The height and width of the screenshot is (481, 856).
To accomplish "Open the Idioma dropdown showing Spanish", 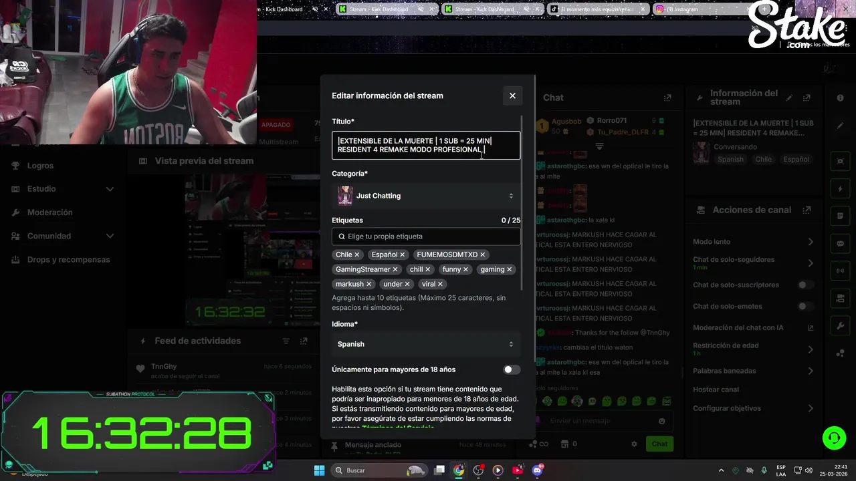I will coord(426,344).
